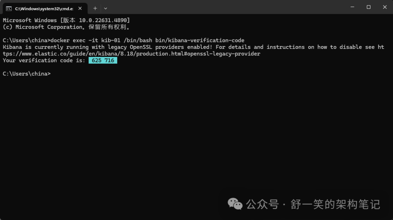Click the cmd icon in the terminal tab
393x220 pixels.
coord(9,9)
